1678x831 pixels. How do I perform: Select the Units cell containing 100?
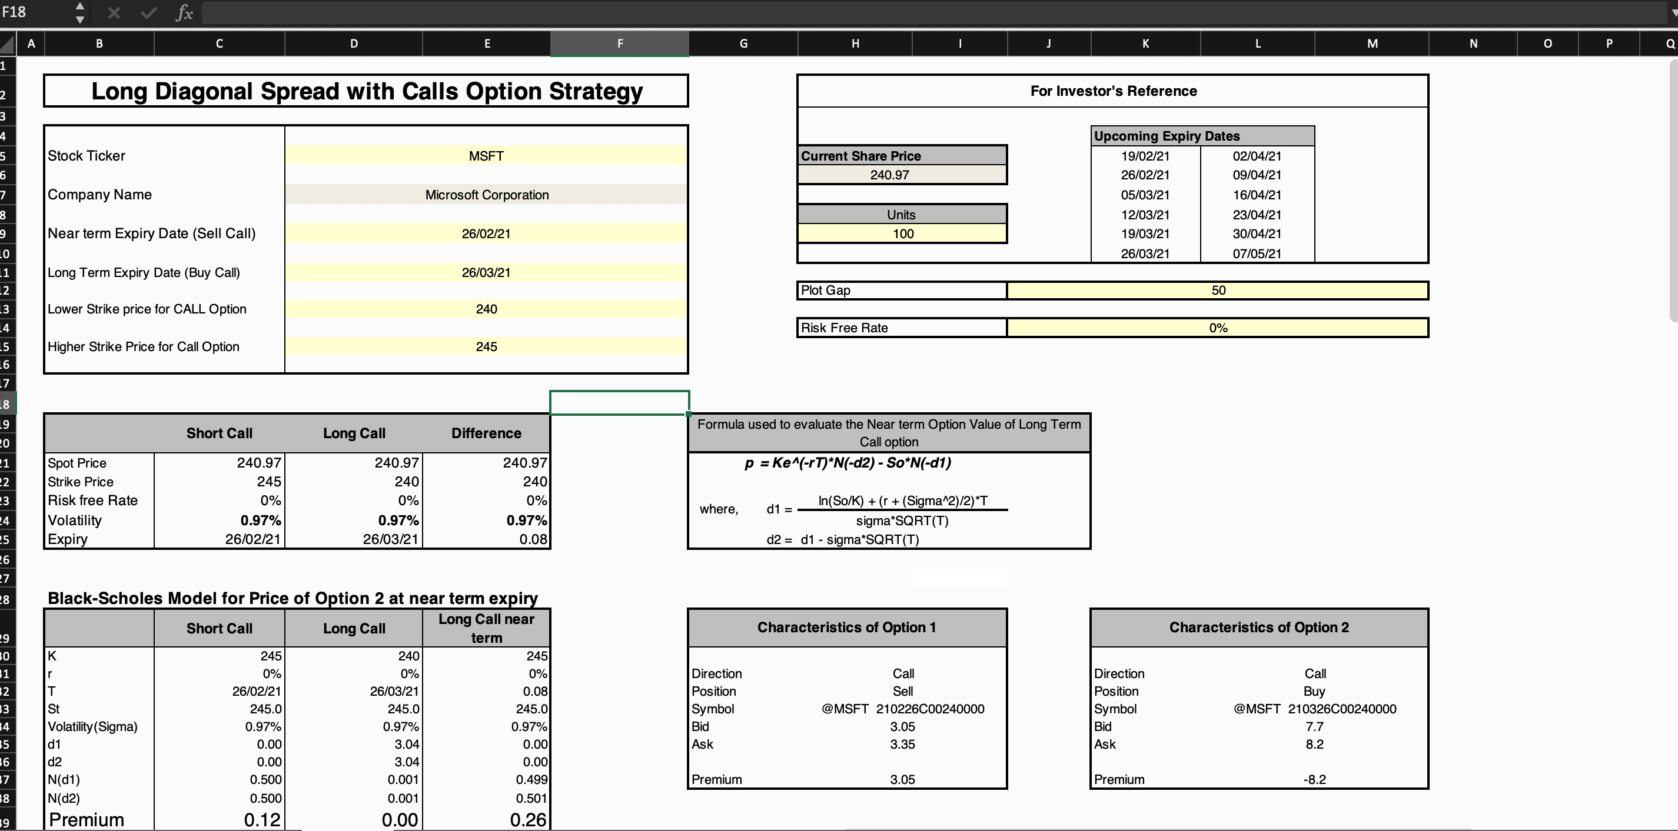click(x=902, y=233)
